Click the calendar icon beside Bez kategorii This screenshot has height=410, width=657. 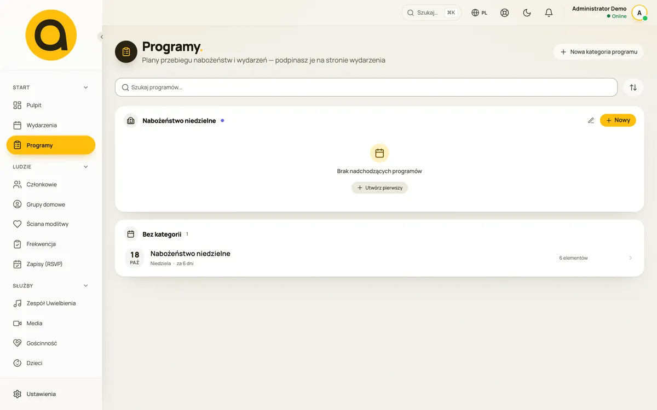click(x=130, y=234)
